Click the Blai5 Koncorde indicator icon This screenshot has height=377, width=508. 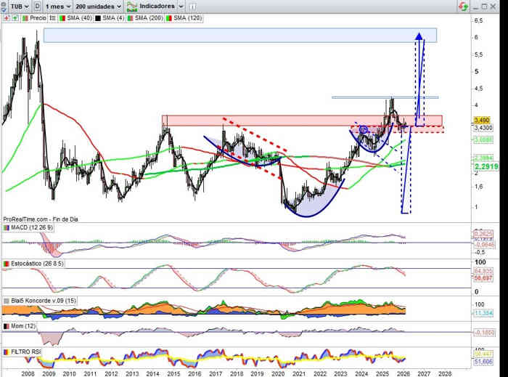(x=7, y=300)
